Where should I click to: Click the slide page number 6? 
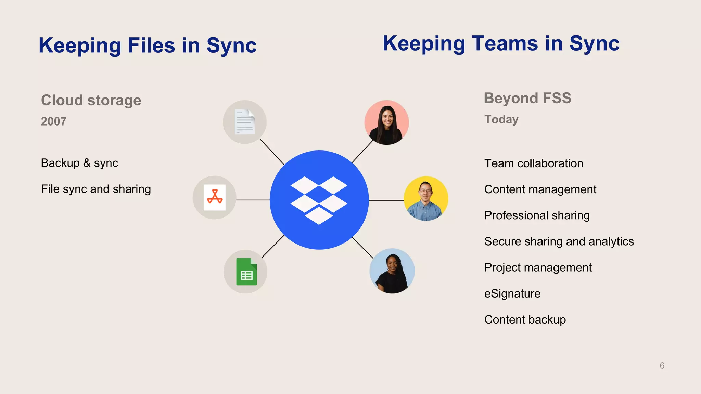(x=662, y=366)
